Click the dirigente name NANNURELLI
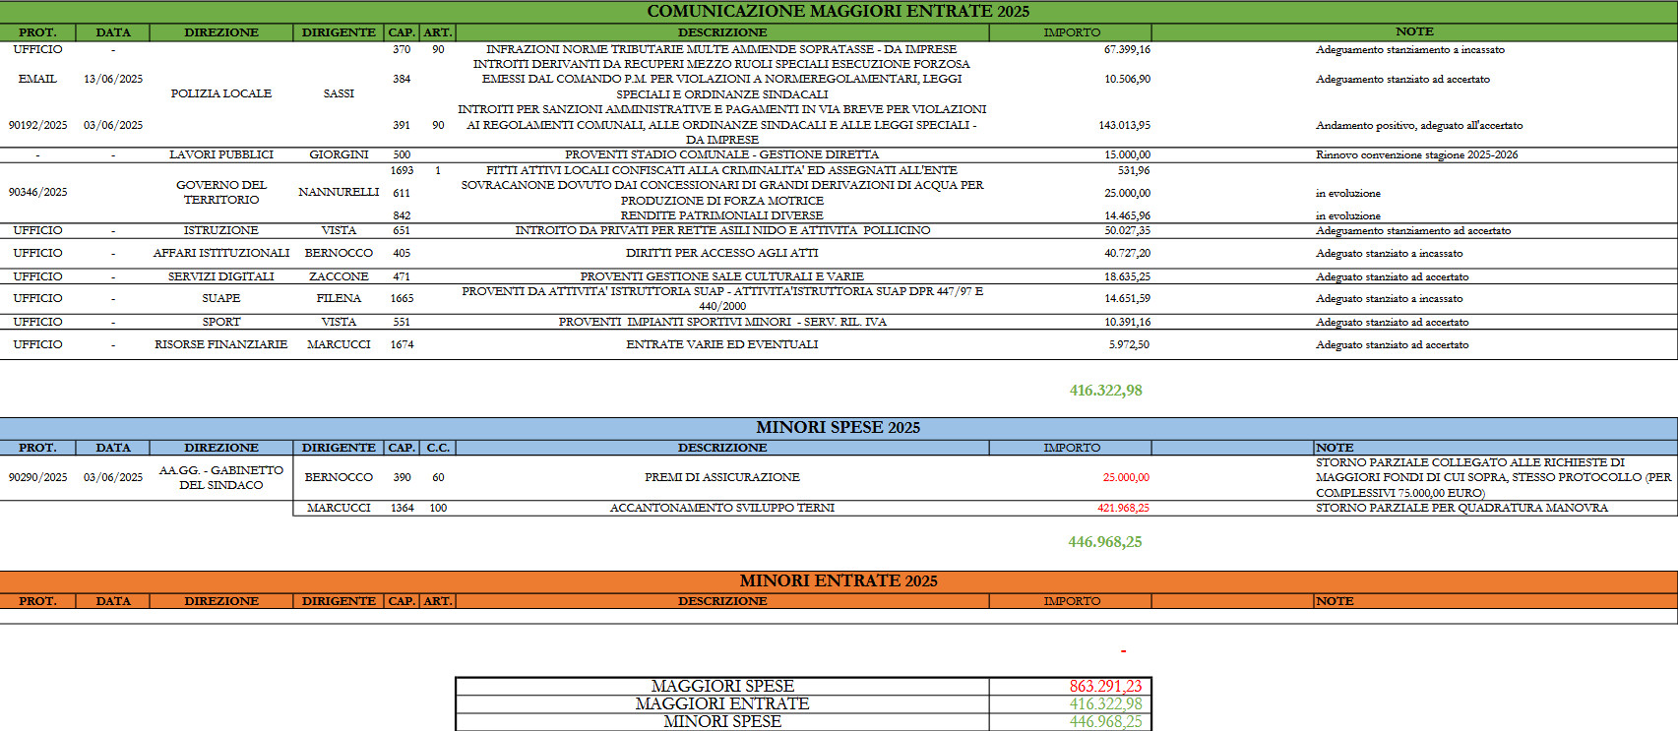1678x731 pixels. point(339,192)
